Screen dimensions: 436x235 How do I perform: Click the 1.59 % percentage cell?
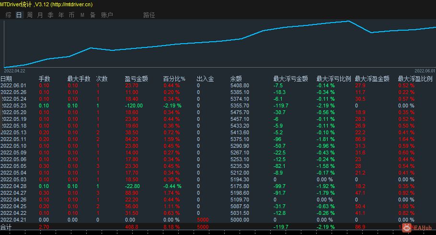172,139
